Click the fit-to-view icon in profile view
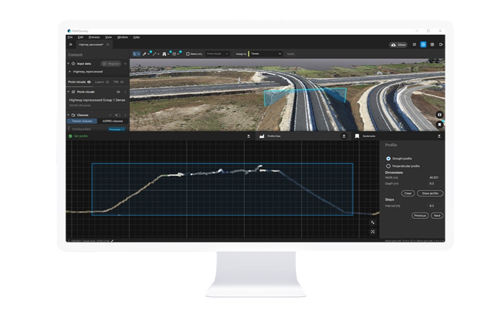 (x=373, y=232)
